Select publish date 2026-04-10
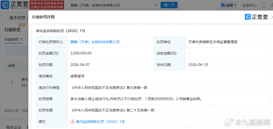 click(198, 65)
